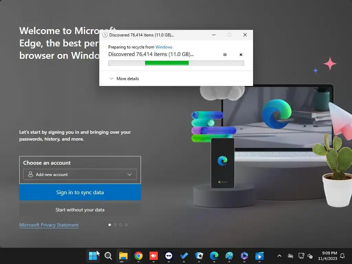Go to the fourth onboarding page dot
Screen dimensions: 352x264
[126, 225]
